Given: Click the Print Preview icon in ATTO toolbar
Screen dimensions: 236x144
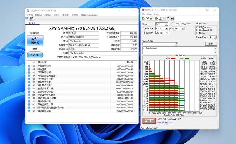Looking at the screenshot, I should pos(160,19).
